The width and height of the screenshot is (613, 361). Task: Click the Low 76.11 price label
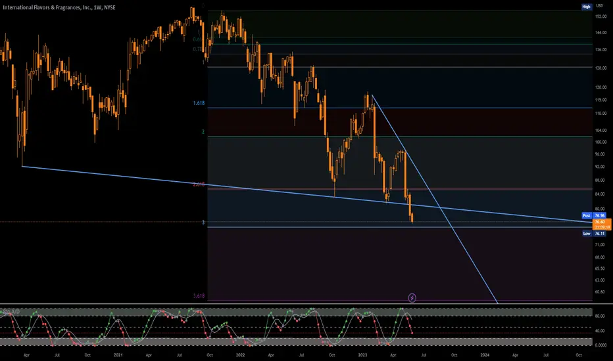pos(593,234)
